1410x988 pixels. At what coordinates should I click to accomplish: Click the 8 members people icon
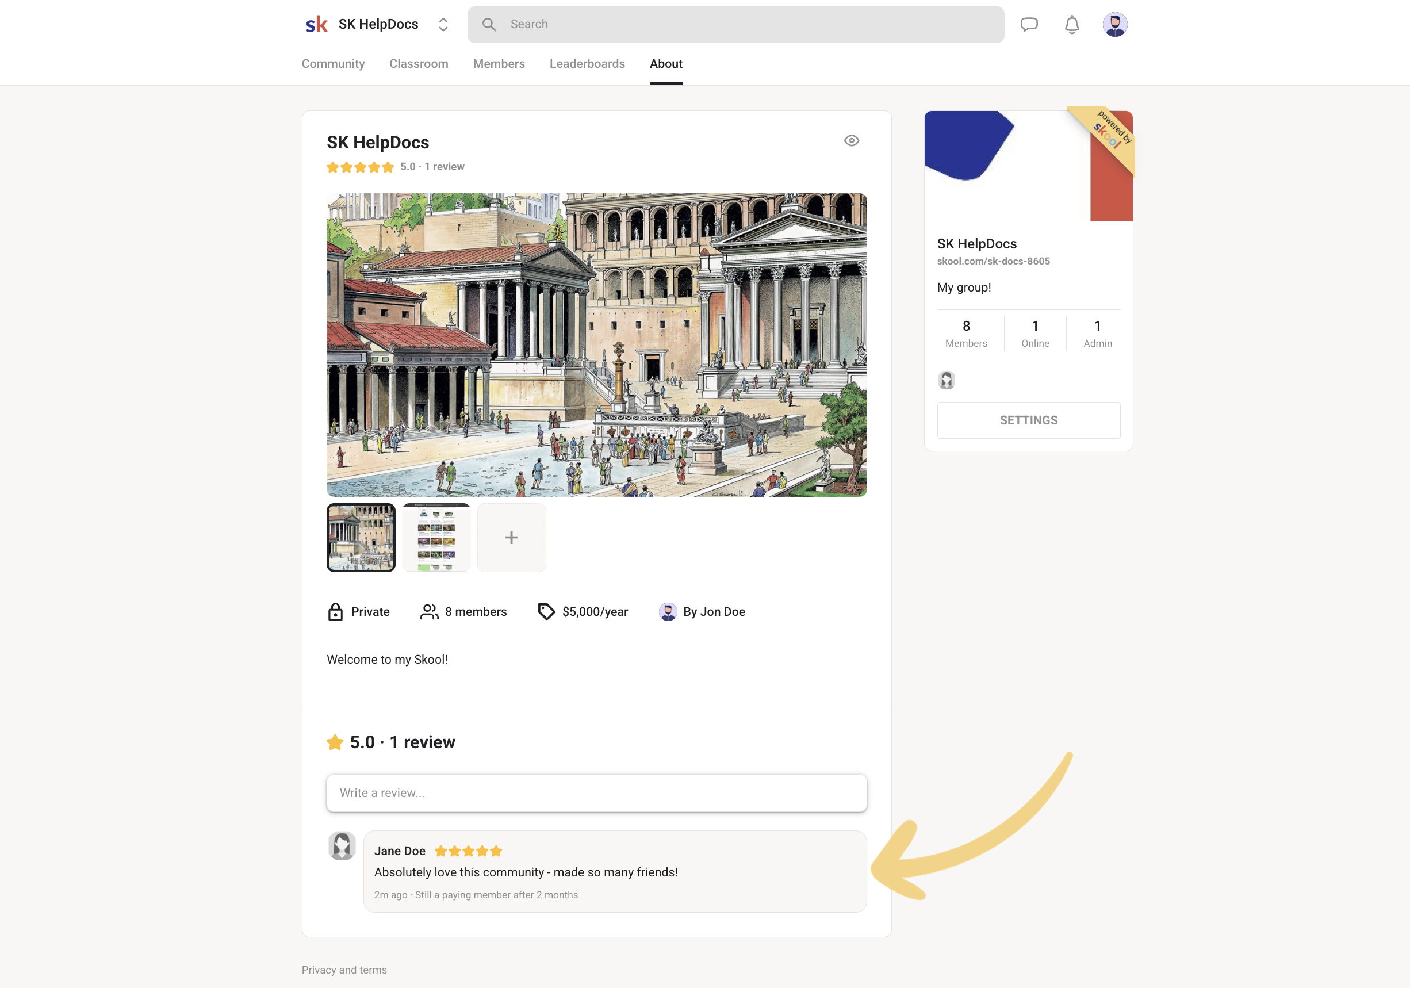point(429,611)
